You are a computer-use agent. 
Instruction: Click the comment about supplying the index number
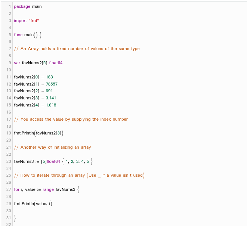[71, 119]
